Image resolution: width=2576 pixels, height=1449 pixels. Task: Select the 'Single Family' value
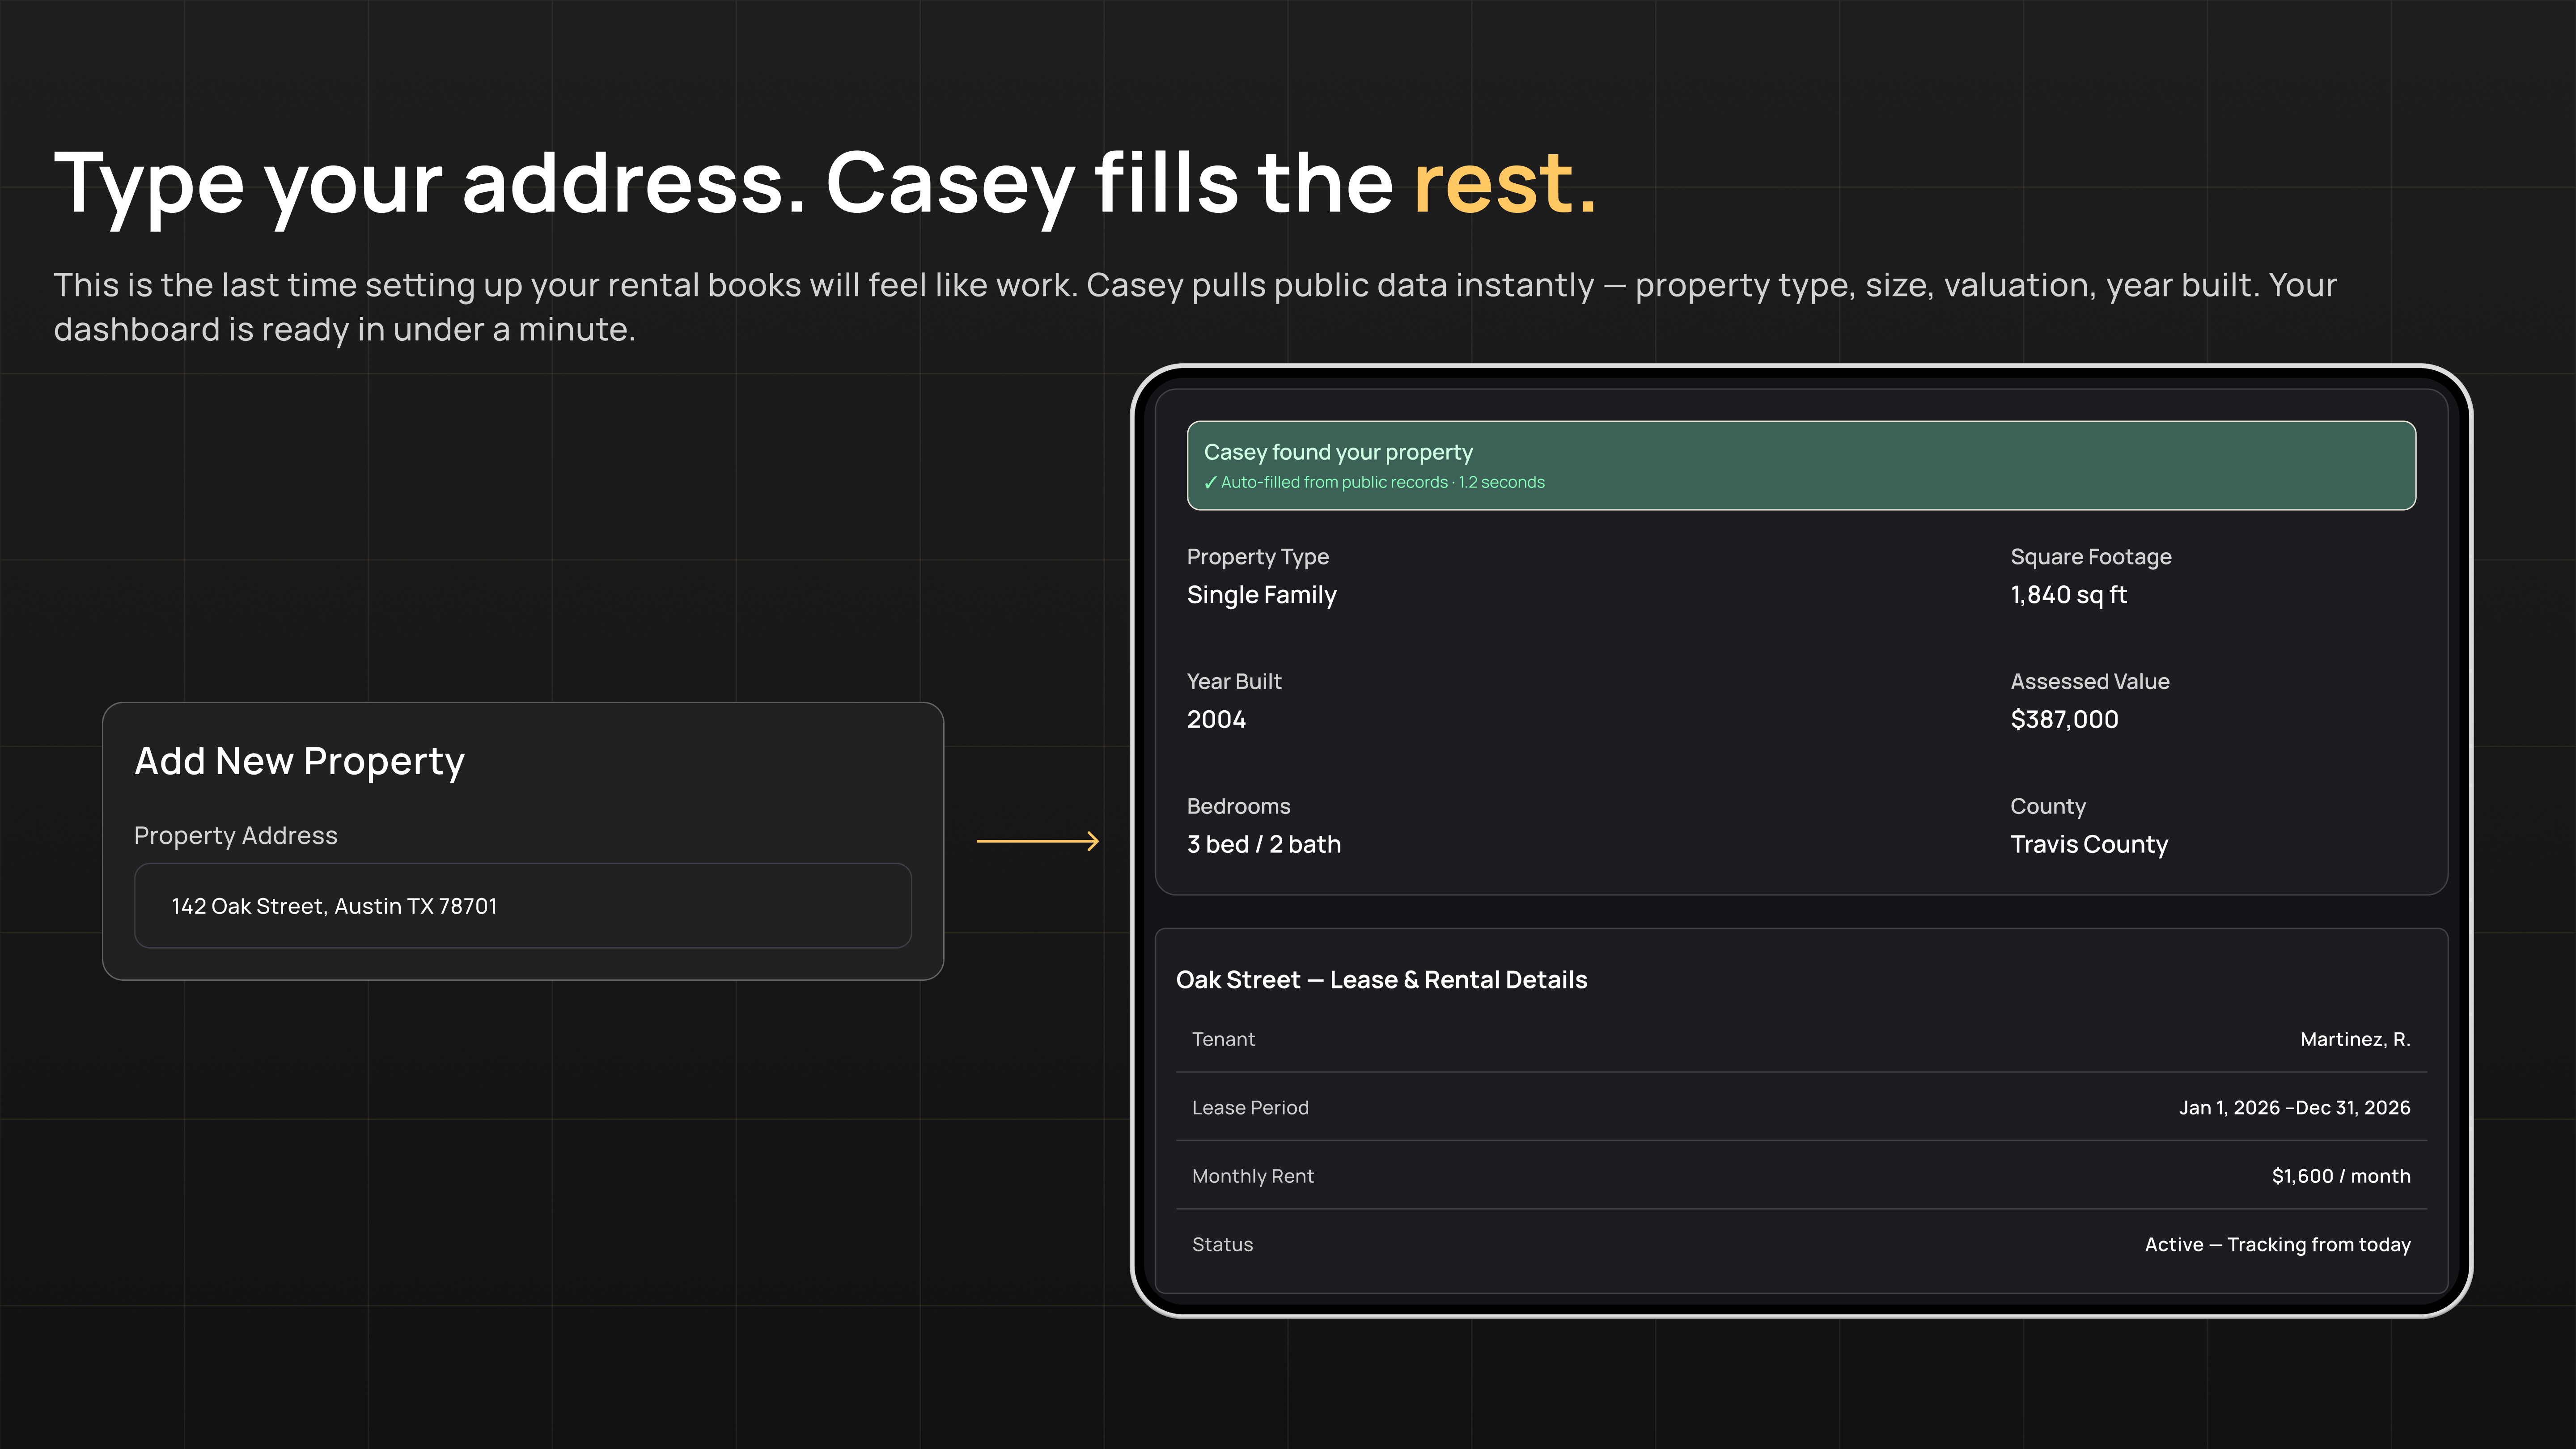tap(1261, 595)
